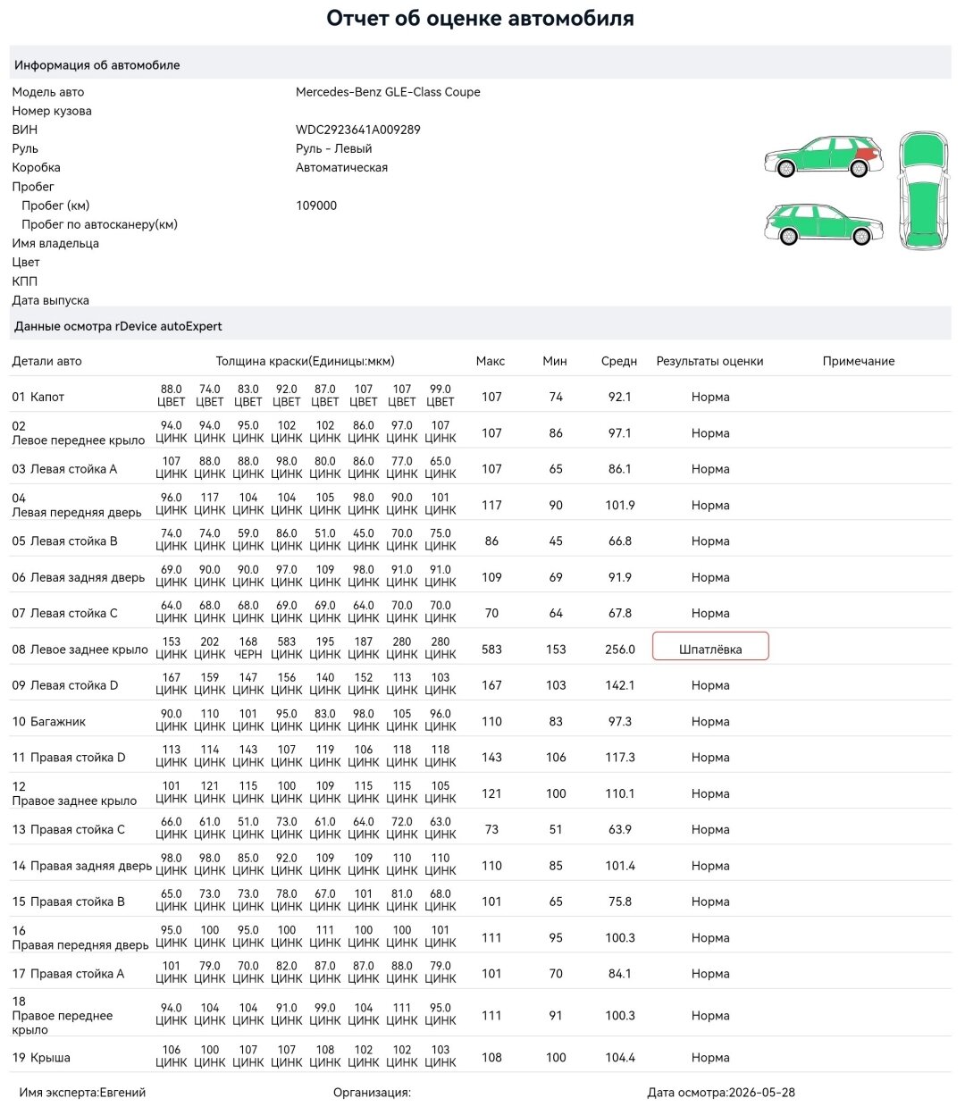Click the Средн column header

tap(619, 361)
